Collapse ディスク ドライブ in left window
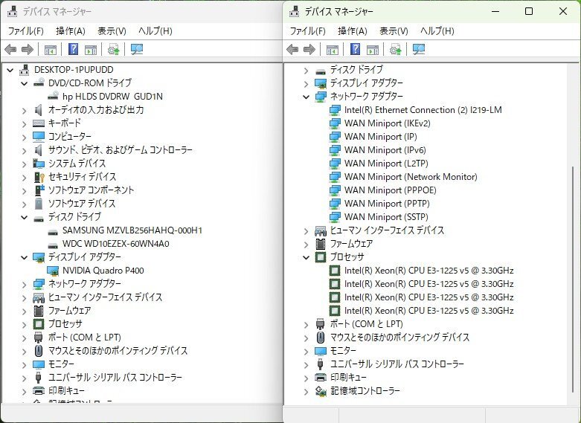The width and height of the screenshot is (581, 423). [x=25, y=217]
